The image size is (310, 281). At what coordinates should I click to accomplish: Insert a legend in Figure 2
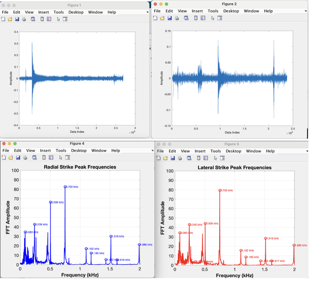tap(203, 18)
